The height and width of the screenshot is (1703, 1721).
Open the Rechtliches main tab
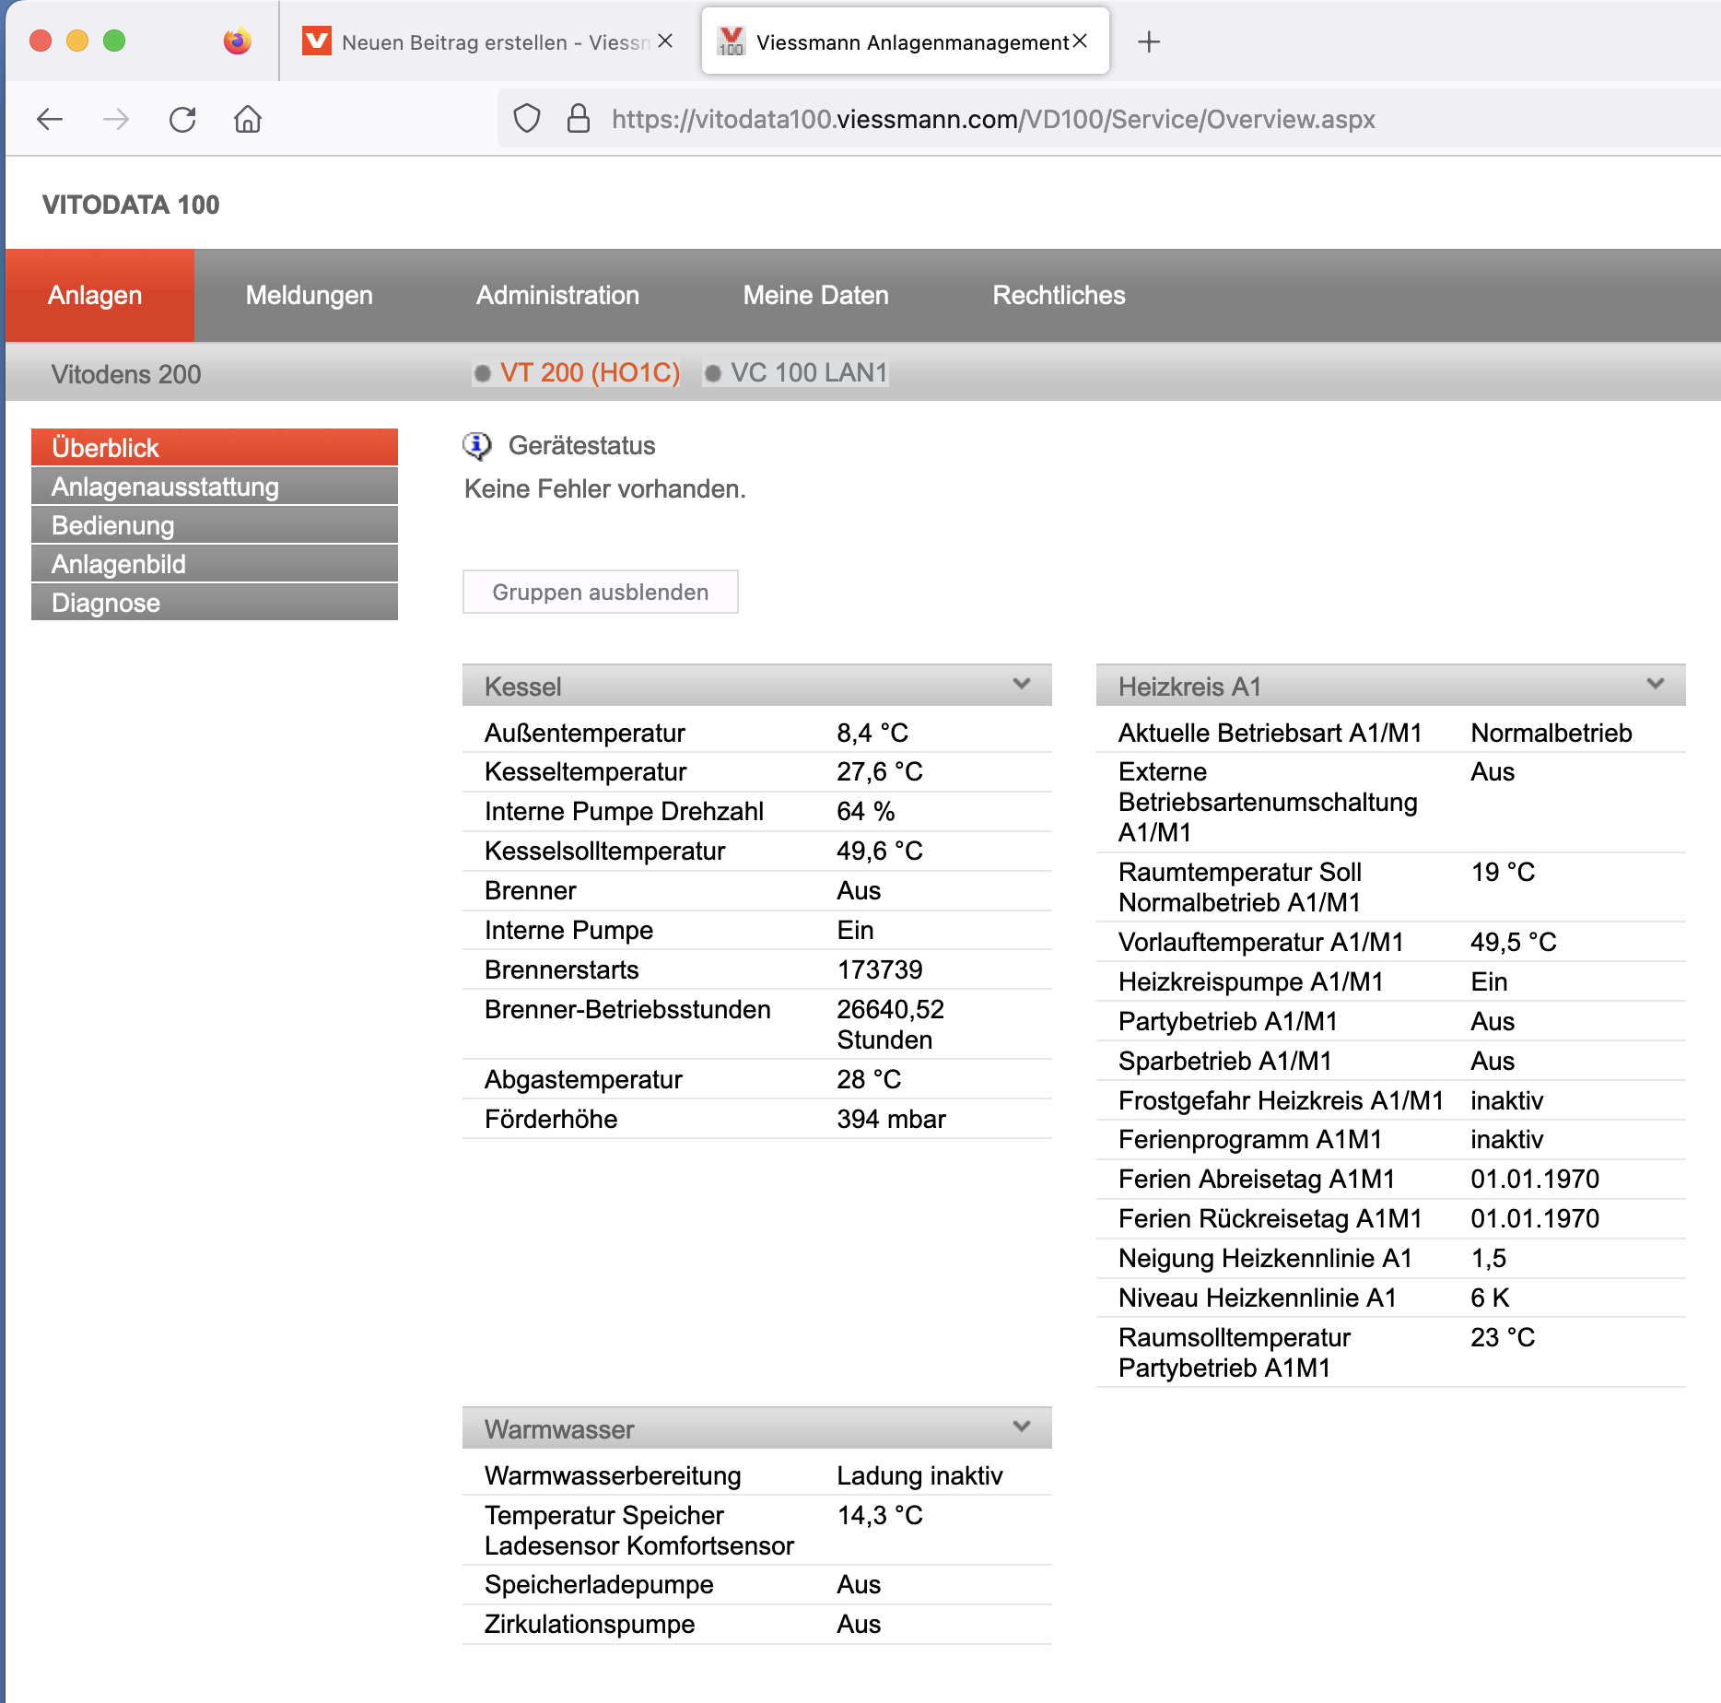click(1059, 295)
